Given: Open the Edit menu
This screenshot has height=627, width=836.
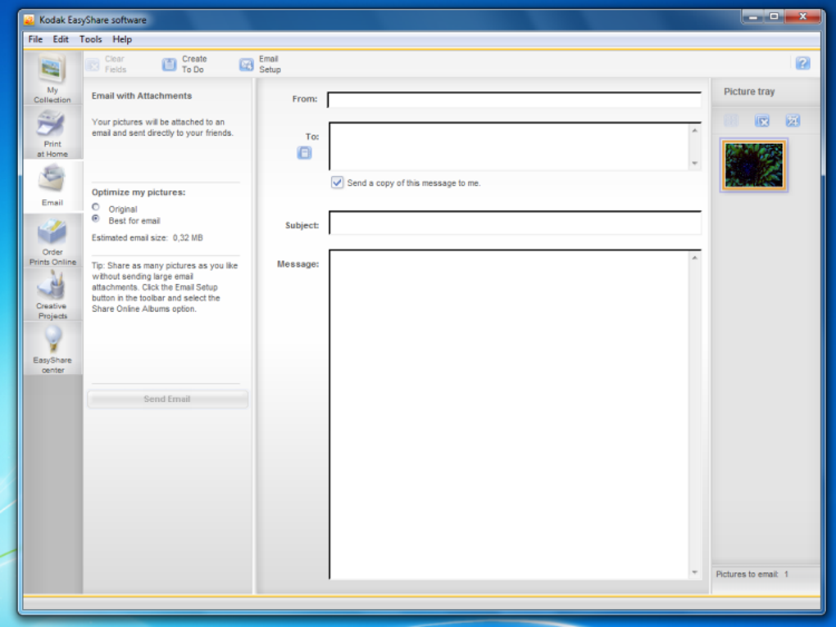Looking at the screenshot, I should coord(61,39).
